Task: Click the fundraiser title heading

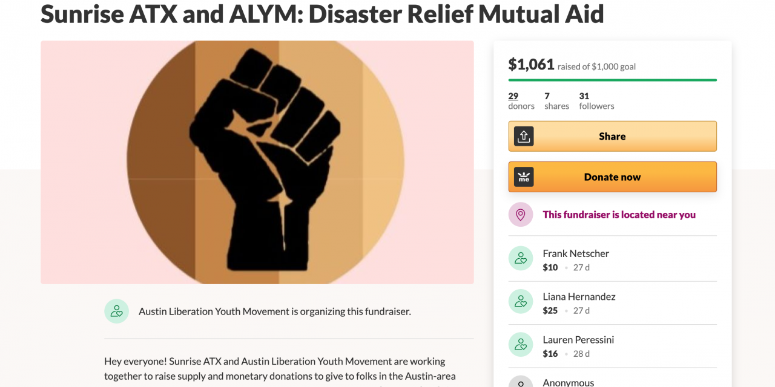Action: pos(322,13)
